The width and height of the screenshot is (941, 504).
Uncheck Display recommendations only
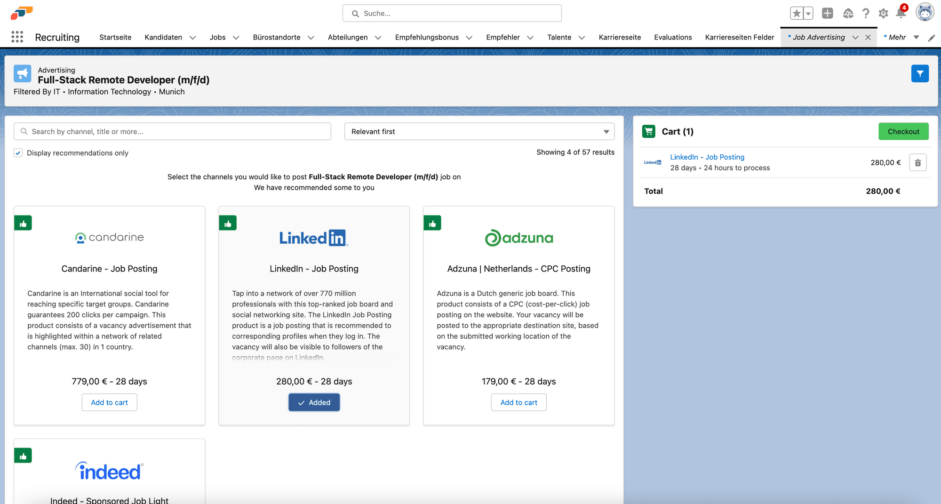tap(18, 153)
